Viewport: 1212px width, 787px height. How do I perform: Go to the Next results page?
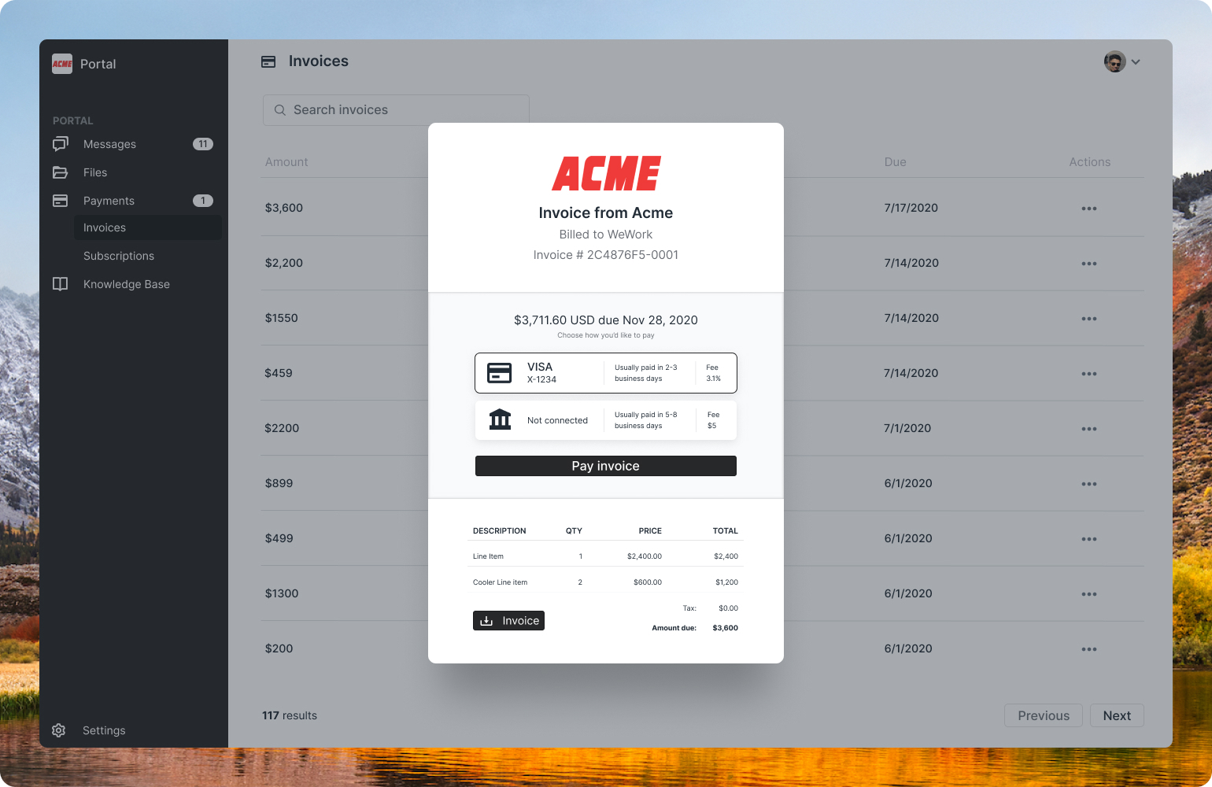tap(1117, 715)
